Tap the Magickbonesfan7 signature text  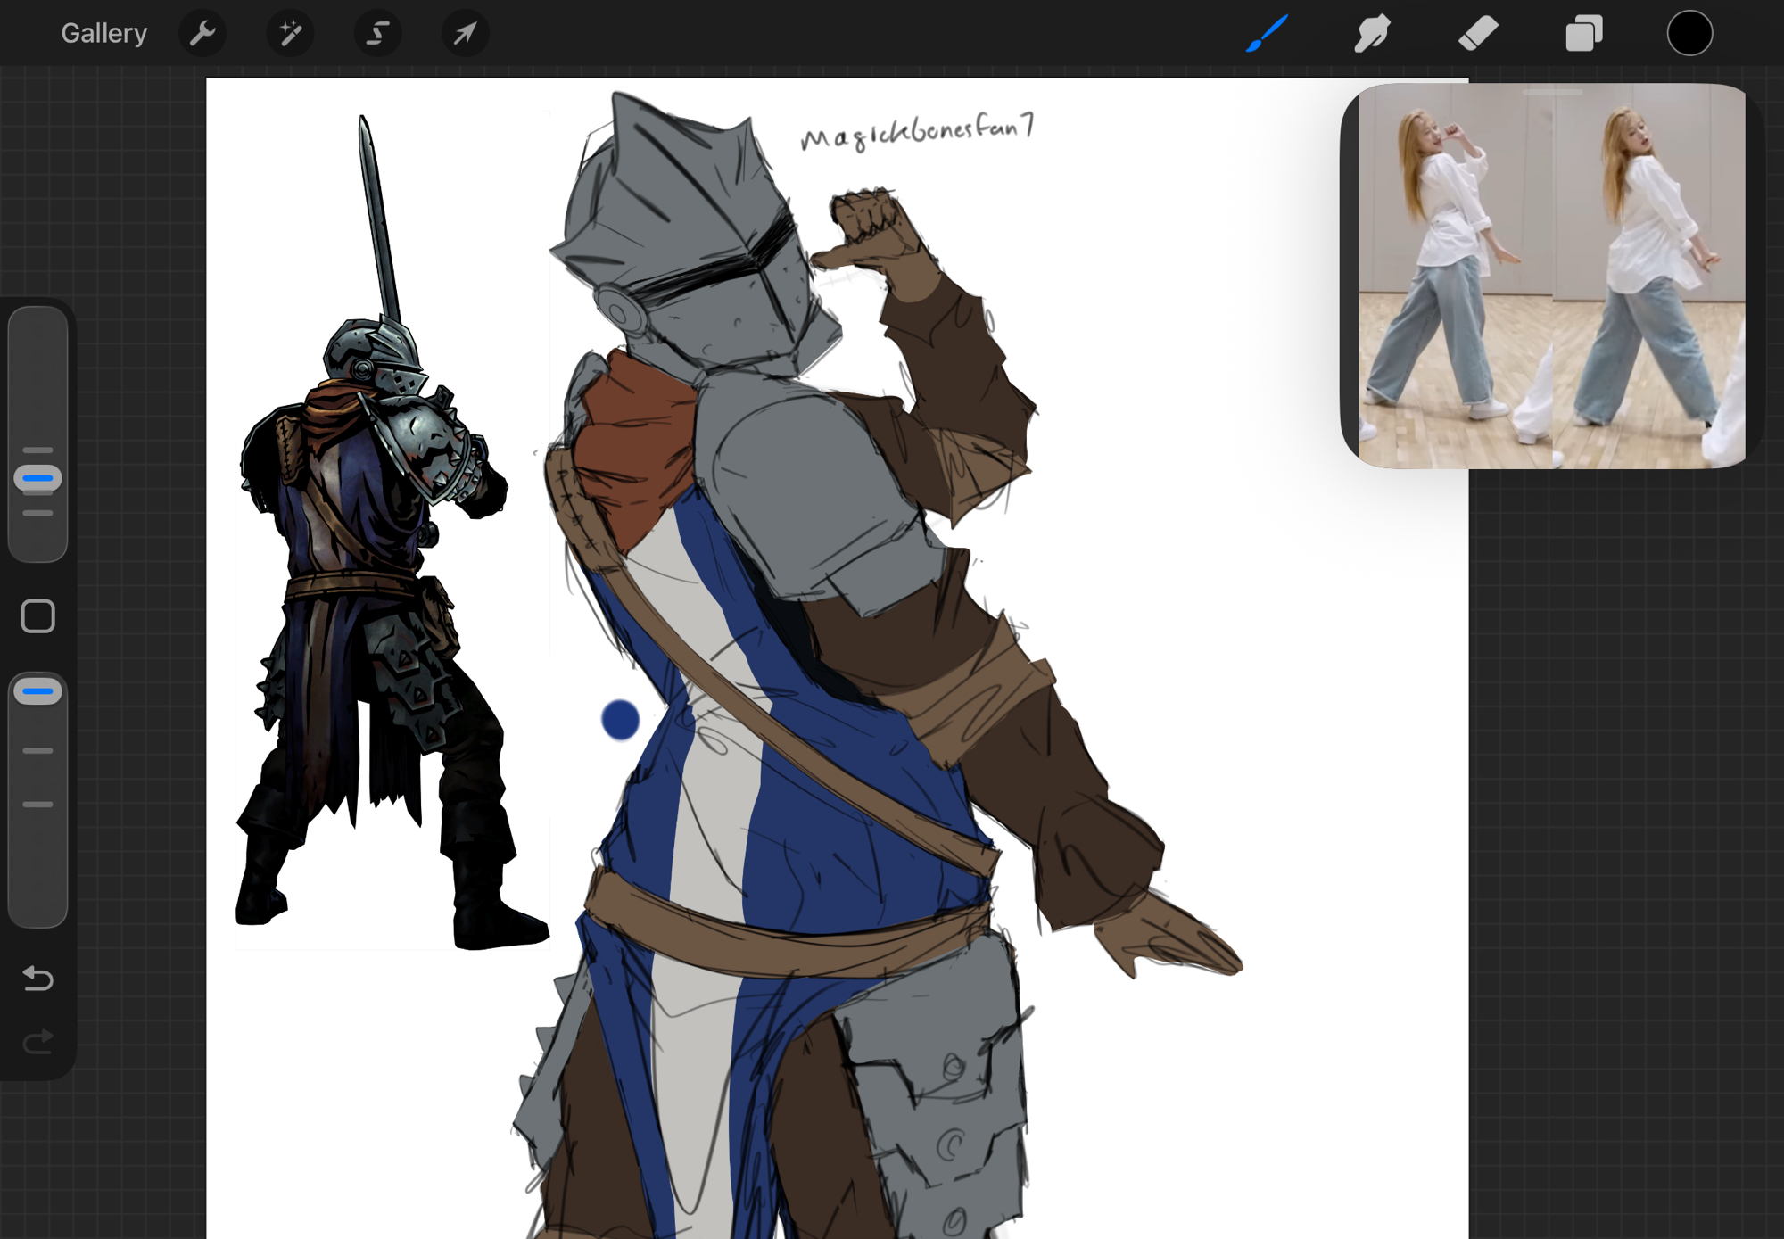point(917,132)
